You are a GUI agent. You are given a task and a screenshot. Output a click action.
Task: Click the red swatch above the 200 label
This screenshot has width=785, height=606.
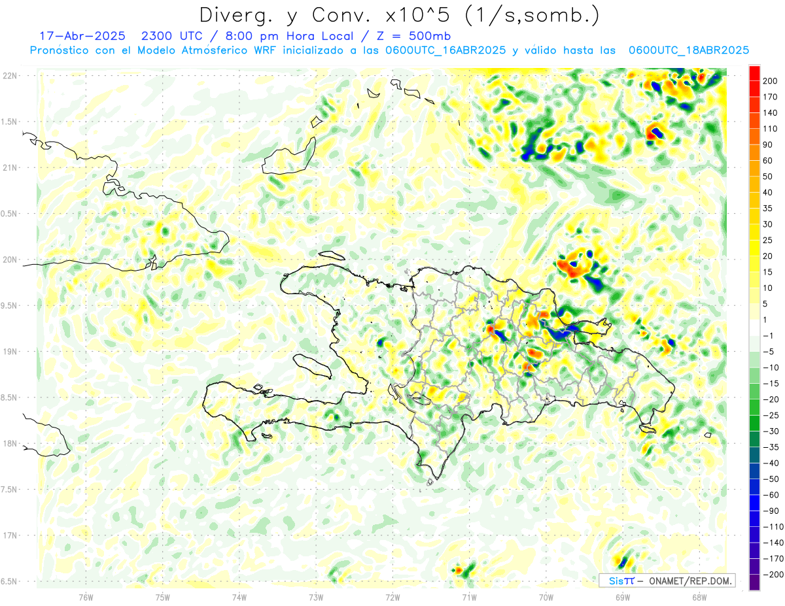pyautogui.click(x=754, y=73)
